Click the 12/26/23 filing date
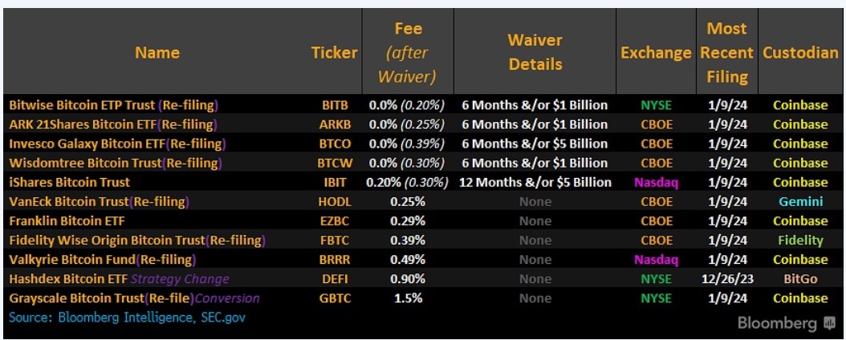This screenshot has height=340, width=846. click(x=727, y=279)
